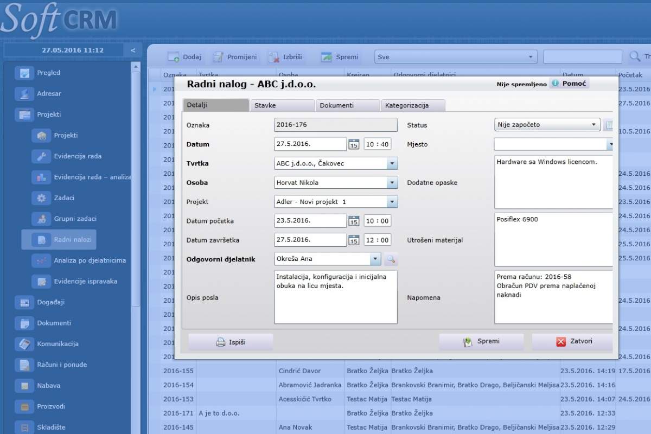Open the Radni nalozi document icon
Screen dimensions: 651x434
pyautogui.click(x=41, y=240)
